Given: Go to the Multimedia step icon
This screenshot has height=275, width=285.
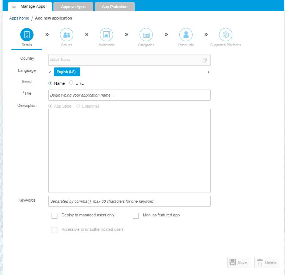Looking at the screenshot, I should 106,35.
